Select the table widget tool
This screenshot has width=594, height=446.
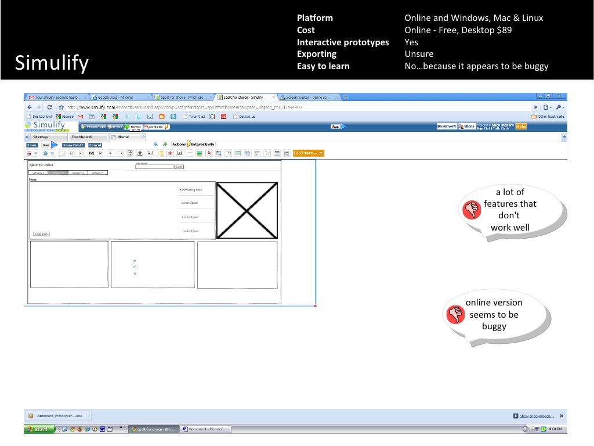(x=238, y=153)
